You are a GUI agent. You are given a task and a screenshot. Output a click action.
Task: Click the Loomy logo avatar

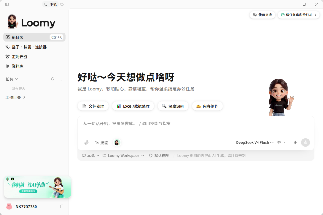12,21
